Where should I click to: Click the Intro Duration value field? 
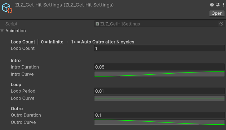pos(159,67)
